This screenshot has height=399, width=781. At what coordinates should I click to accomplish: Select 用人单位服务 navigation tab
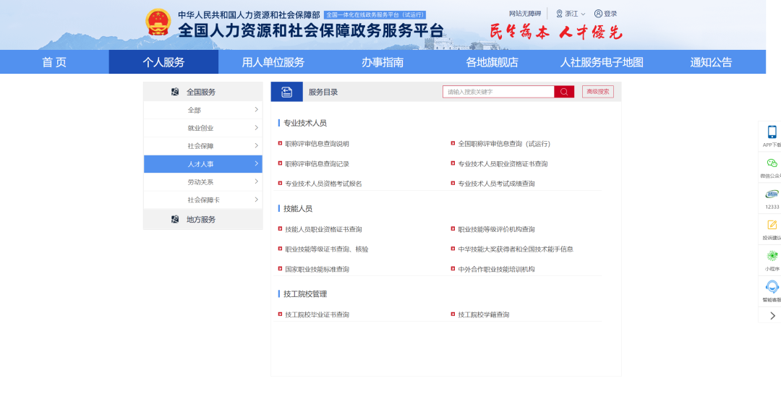point(273,61)
